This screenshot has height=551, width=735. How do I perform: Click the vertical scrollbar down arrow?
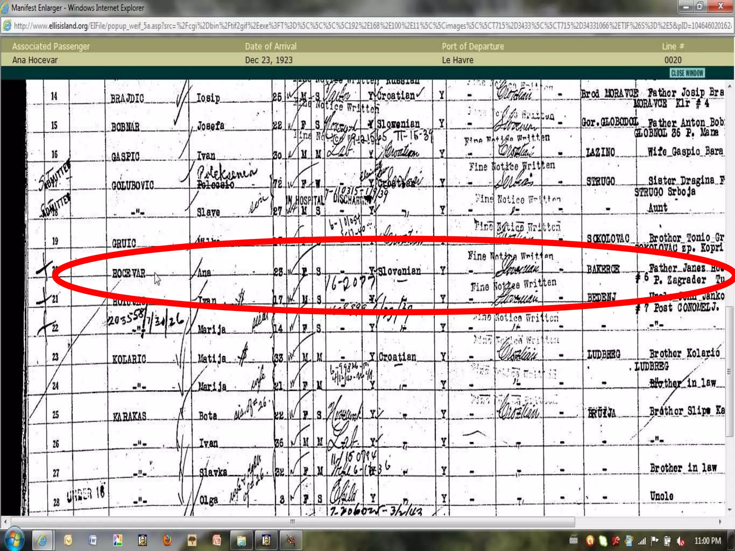(730, 510)
